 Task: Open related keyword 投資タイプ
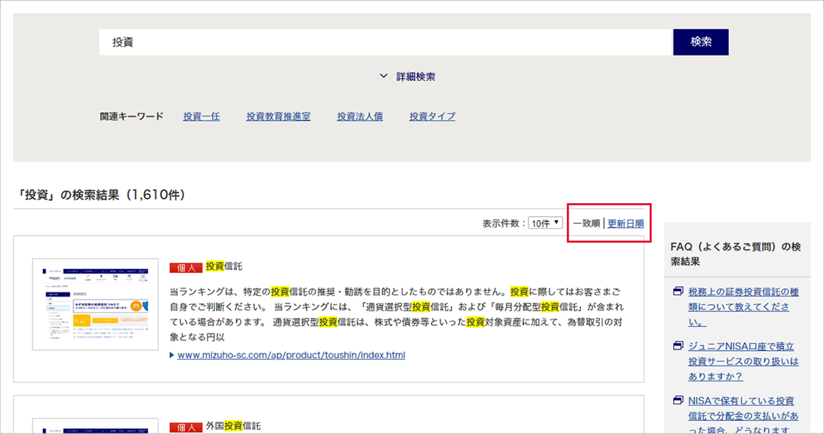tap(432, 116)
